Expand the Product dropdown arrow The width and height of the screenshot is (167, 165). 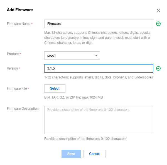click(96, 56)
